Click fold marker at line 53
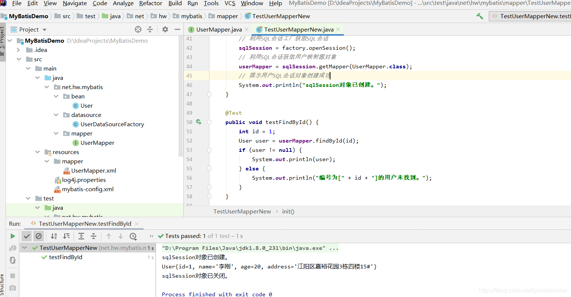The image size is (571, 297). click(x=209, y=150)
